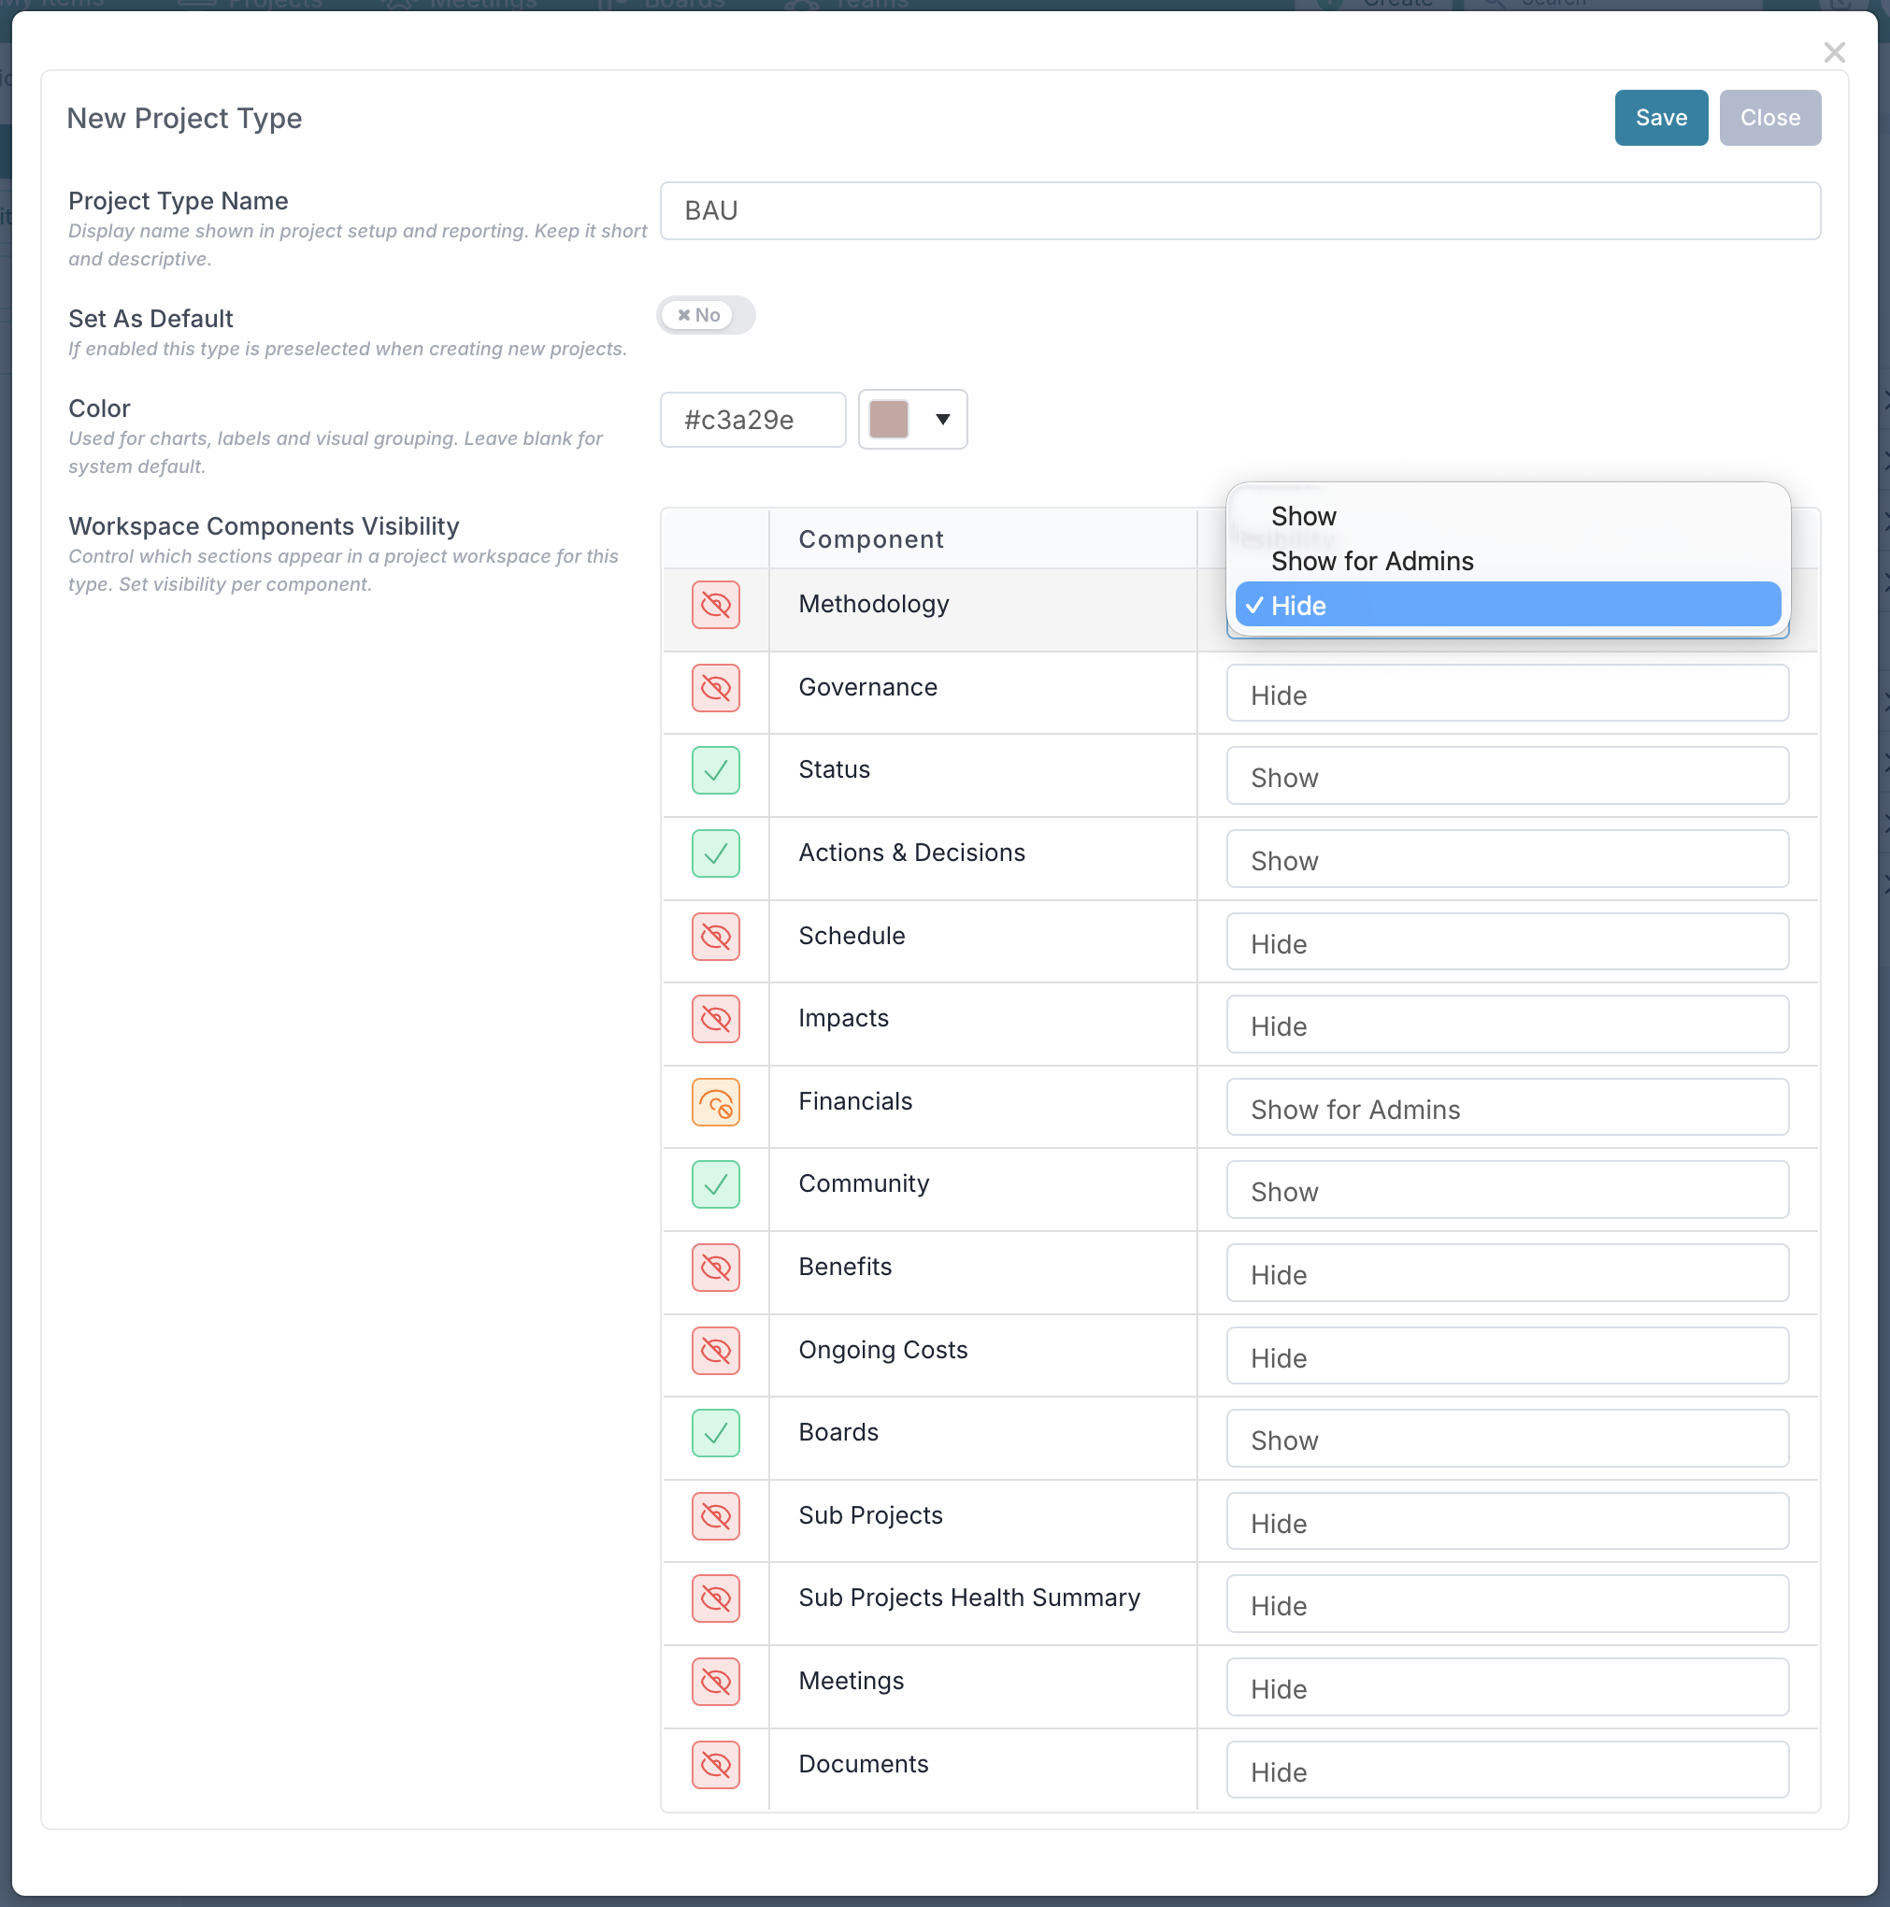This screenshot has height=1907, width=1890.
Task: Choose 'Show for Admins' in dropdown list
Action: (1371, 561)
